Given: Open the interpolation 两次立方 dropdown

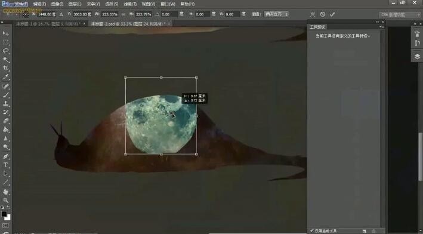Looking at the screenshot, I should pos(276,14).
